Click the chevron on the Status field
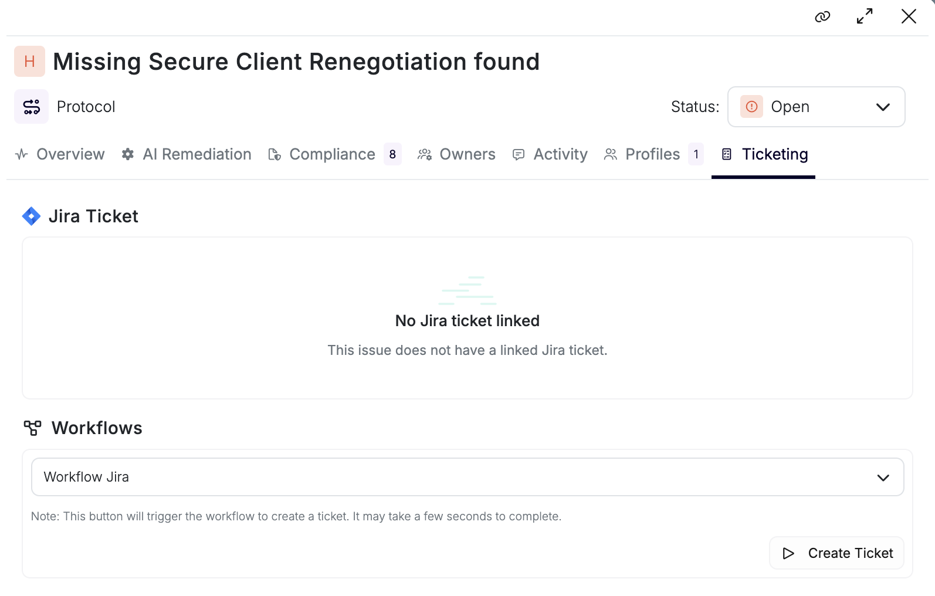The height and width of the screenshot is (596, 935). click(x=882, y=107)
